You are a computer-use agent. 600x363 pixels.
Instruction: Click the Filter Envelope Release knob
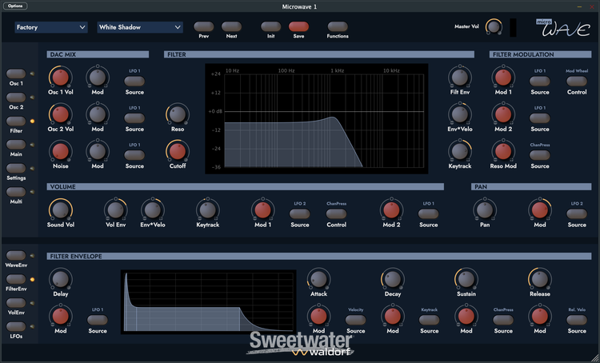[x=540, y=279]
